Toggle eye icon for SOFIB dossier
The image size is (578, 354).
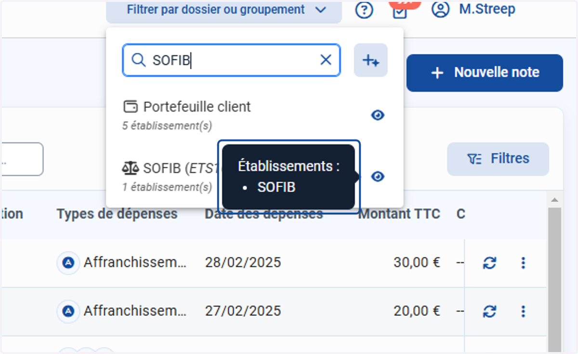tap(378, 177)
